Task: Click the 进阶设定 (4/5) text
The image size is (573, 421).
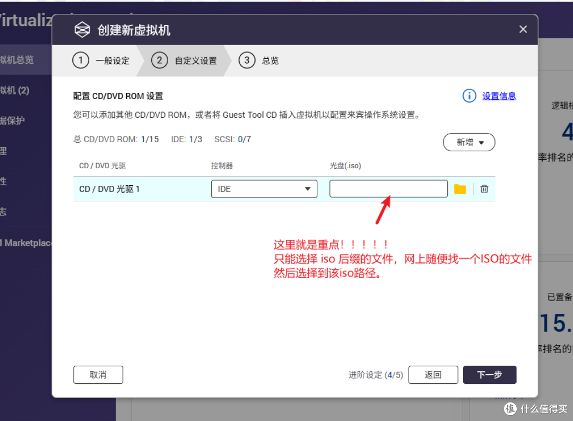Action: coord(375,375)
